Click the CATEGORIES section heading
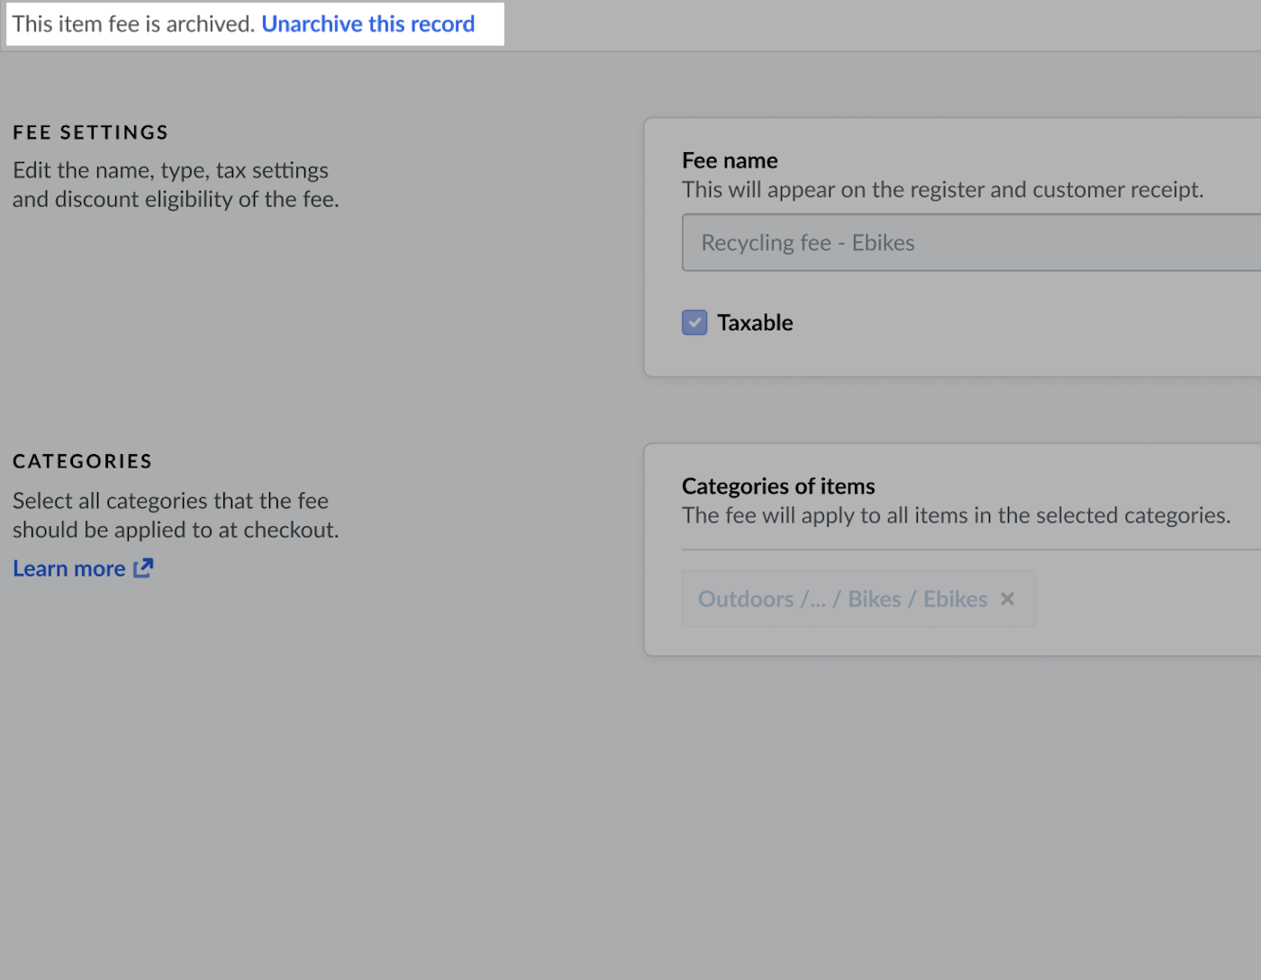Screen dimensions: 1261x980 click(82, 461)
